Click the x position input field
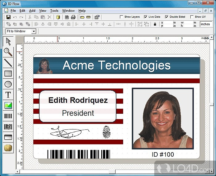The height and width of the screenshot is (176, 216). (x=168, y=23)
